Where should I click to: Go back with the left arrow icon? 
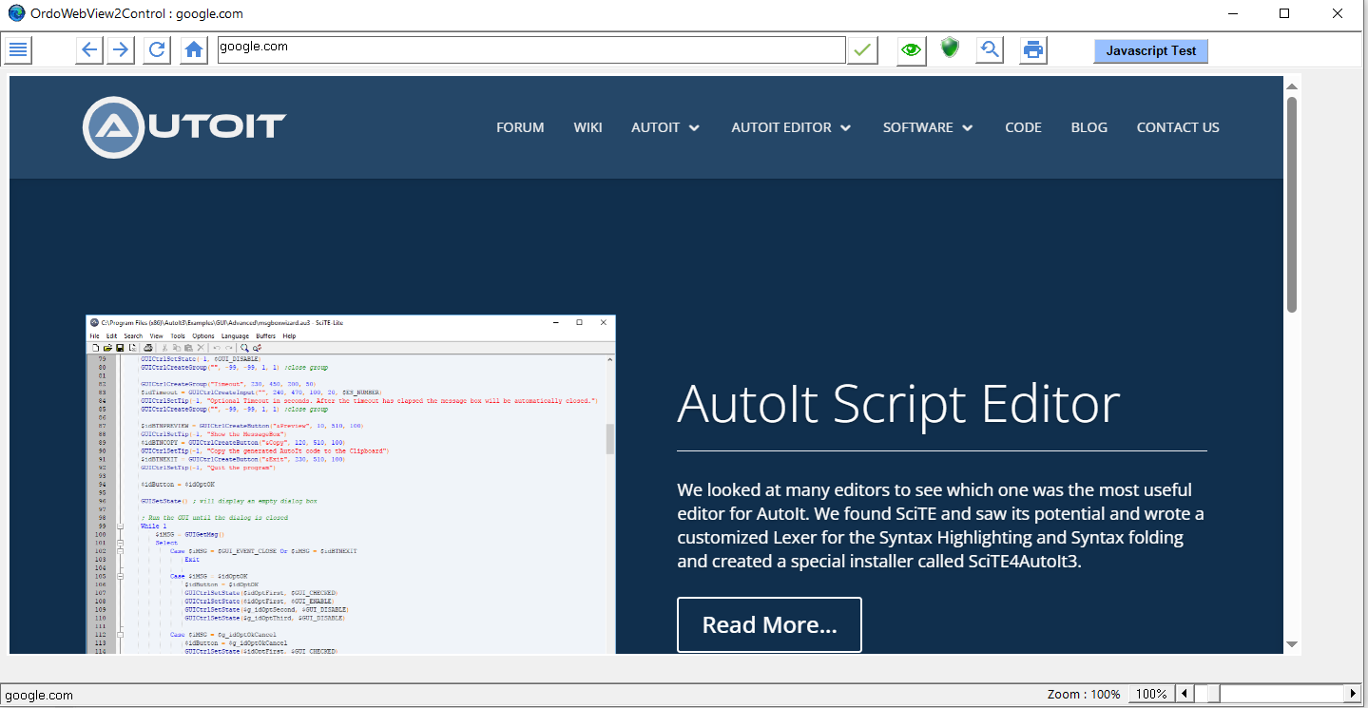click(89, 49)
